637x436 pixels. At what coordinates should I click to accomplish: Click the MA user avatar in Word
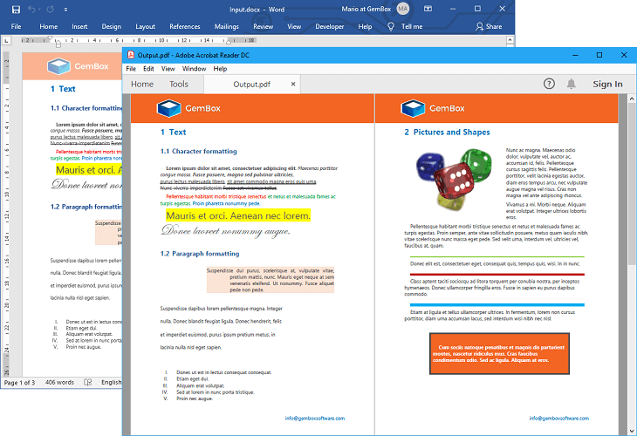click(402, 9)
